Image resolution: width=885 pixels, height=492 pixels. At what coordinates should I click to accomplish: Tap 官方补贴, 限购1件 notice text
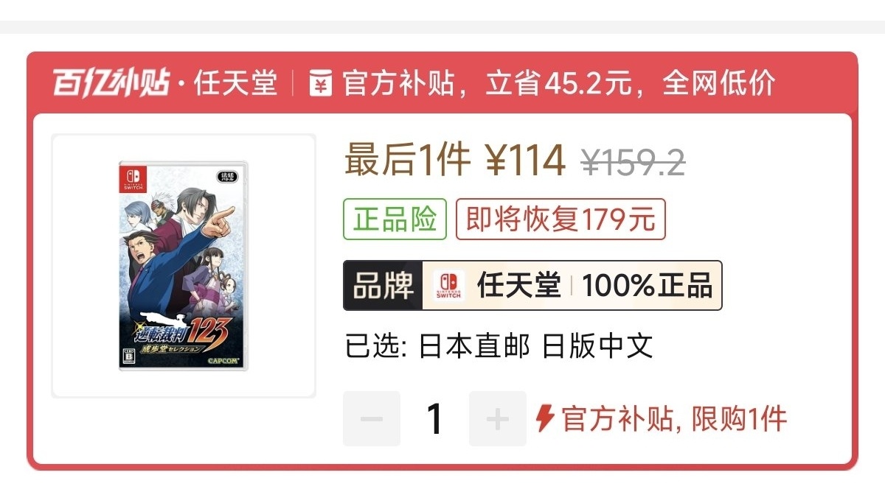pos(674,419)
